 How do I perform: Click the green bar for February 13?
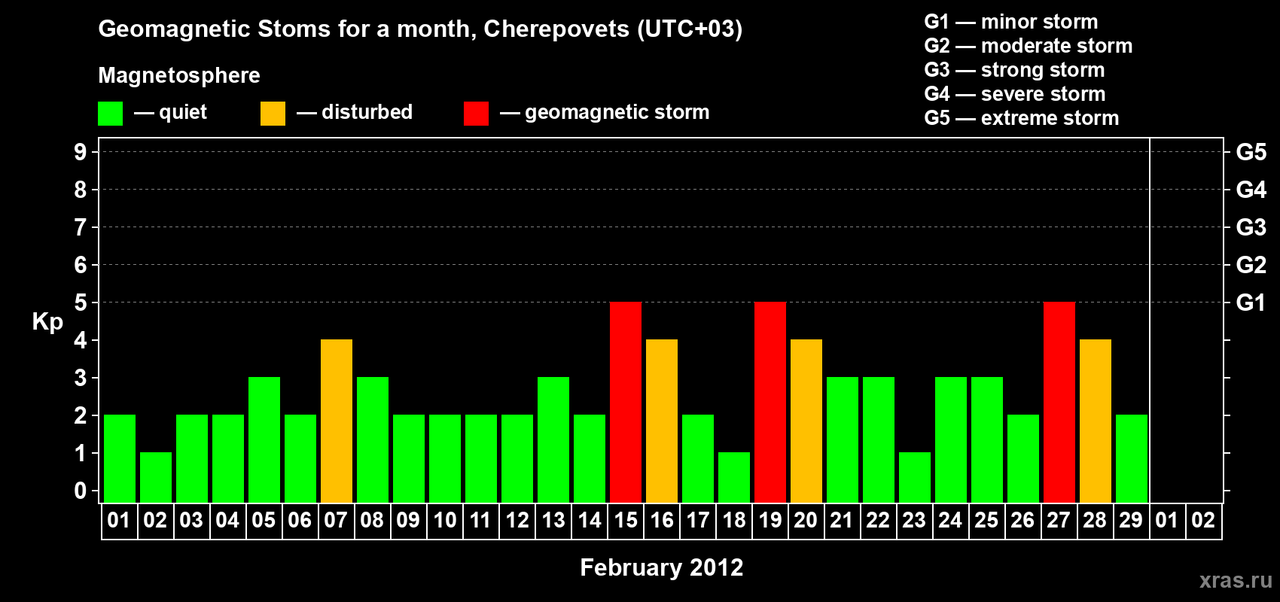pos(553,440)
